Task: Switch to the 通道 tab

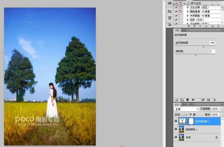Action: pyautogui.click(x=184, y=104)
